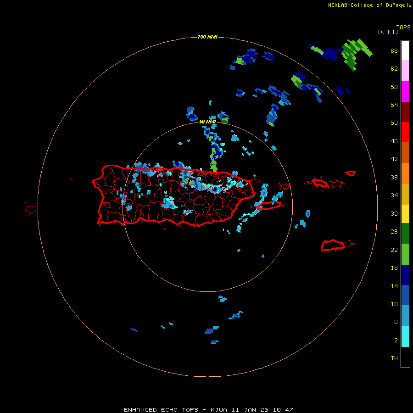Click the dark green legend swatch

[405, 234]
